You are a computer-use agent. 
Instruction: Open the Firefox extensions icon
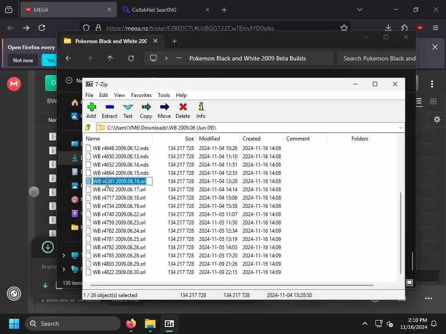pyautogui.click(x=404, y=27)
